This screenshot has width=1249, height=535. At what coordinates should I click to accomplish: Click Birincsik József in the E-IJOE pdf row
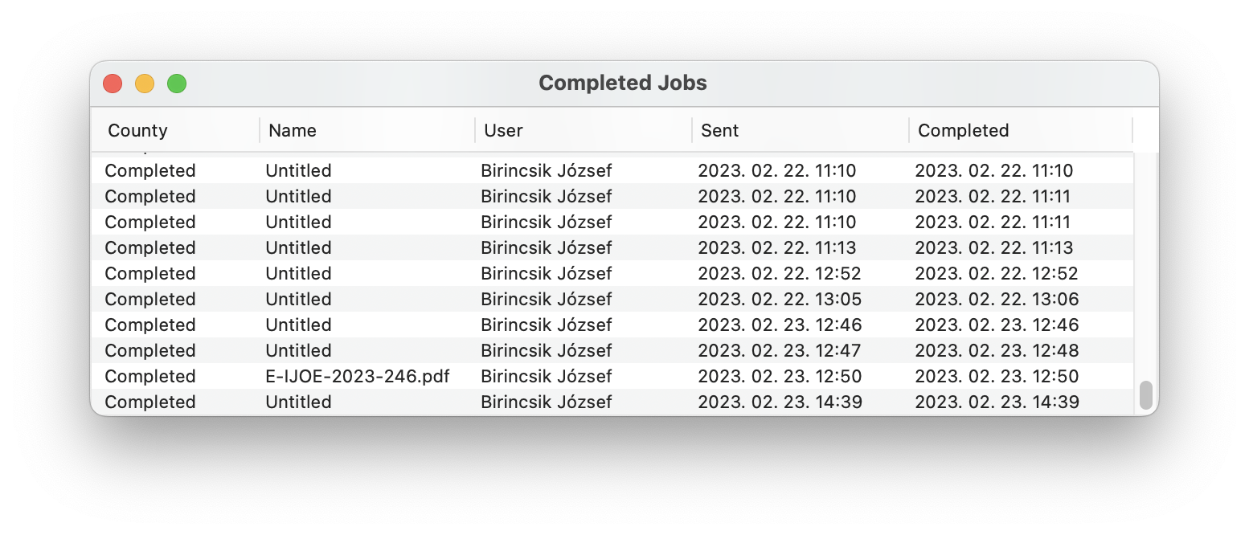point(546,376)
